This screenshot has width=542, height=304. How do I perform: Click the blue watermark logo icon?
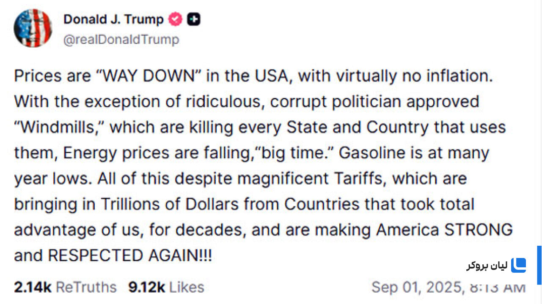point(518,265)
